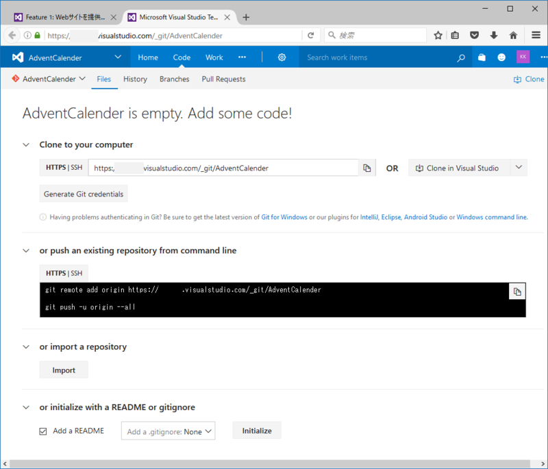Open the KK user profile avatar

click(x=523, y=57)
